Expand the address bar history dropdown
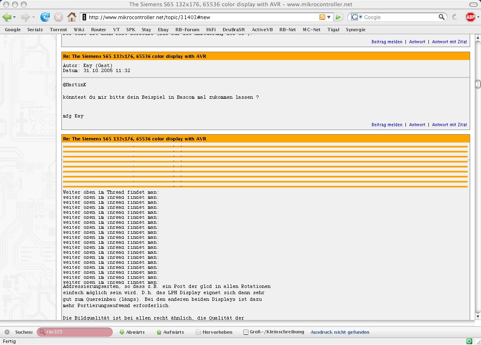Image resolution: width=481 pixels, height=345 pixels. 329,17
